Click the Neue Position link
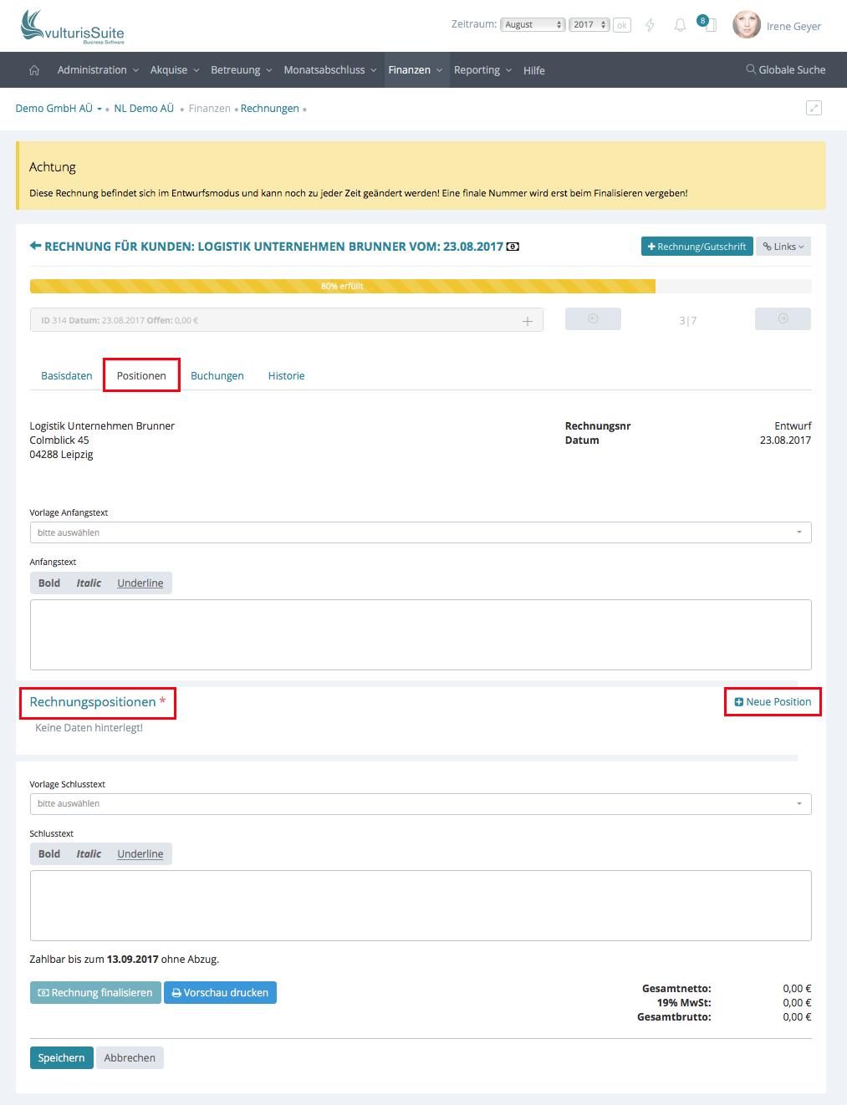Image resolution: width=847 pixels, height=1105 pixels. tap(773, 702)
